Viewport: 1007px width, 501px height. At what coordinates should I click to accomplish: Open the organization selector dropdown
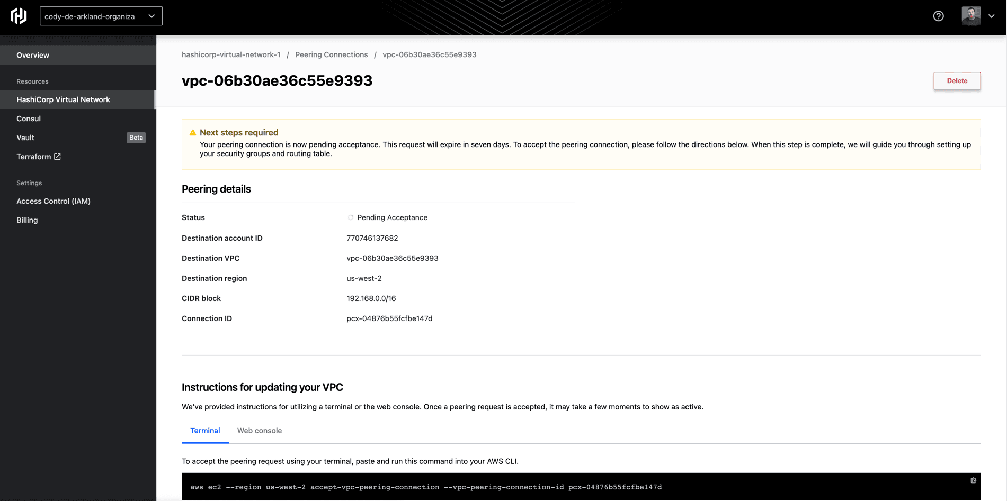[x=101, y=16]
